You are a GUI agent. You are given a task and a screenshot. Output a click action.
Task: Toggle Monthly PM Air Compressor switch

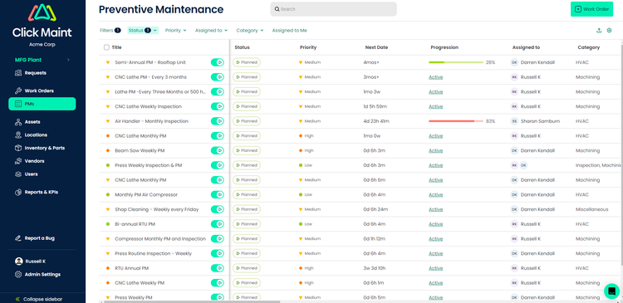(218, 194)
